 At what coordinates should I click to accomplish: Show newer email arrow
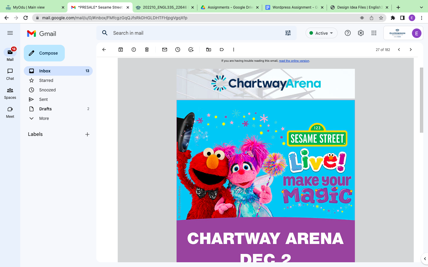click(x=399, y=50)
